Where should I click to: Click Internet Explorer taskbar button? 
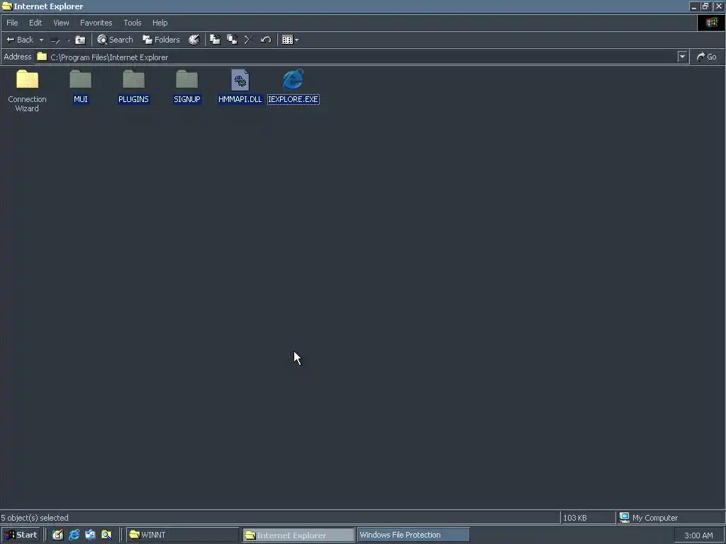[298, 535]
